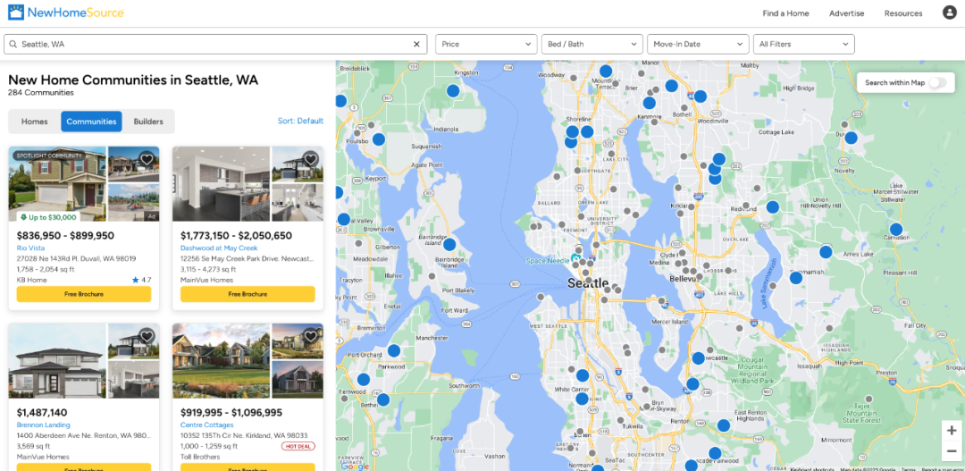Save Dashwood at May Creek with heart

point(310,159)
